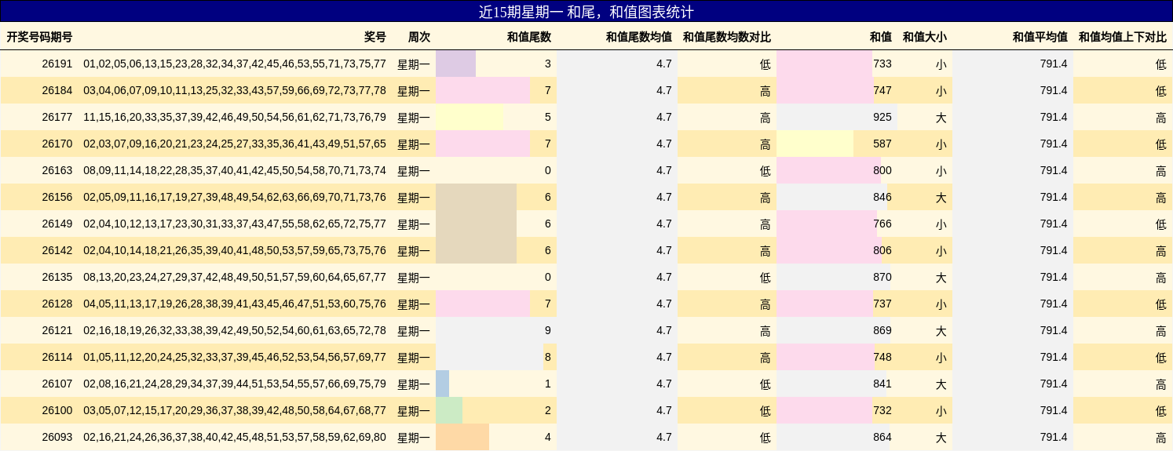
Task: Click sum value 870 in row 26135
Action: [x=882, y=277]
